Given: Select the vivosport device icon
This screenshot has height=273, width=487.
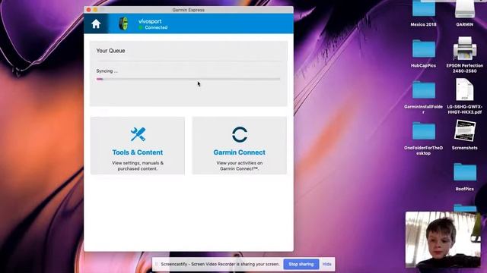Looking at the screenshot, I should [x=123, y=24].
